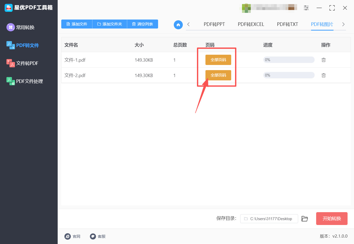Screen dimensions: 354x244
Task: Click the 大小 column header
Action: click(x=139, y=45)
